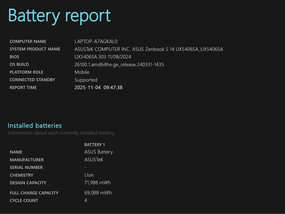Click the BIOS version UX5406SA.303 value
Screen dimensions: 285x214
point(103,57)
